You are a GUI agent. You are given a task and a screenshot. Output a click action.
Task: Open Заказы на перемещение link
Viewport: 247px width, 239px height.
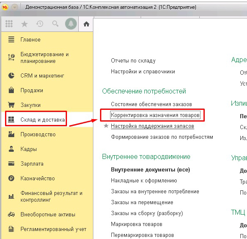tap(142, 202)
